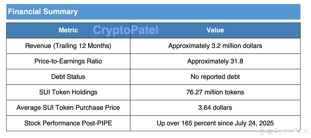Click the Price-to-Earnings Ratio cell
Viewport: 311px width, 138px height.
(x=68, y=61)
